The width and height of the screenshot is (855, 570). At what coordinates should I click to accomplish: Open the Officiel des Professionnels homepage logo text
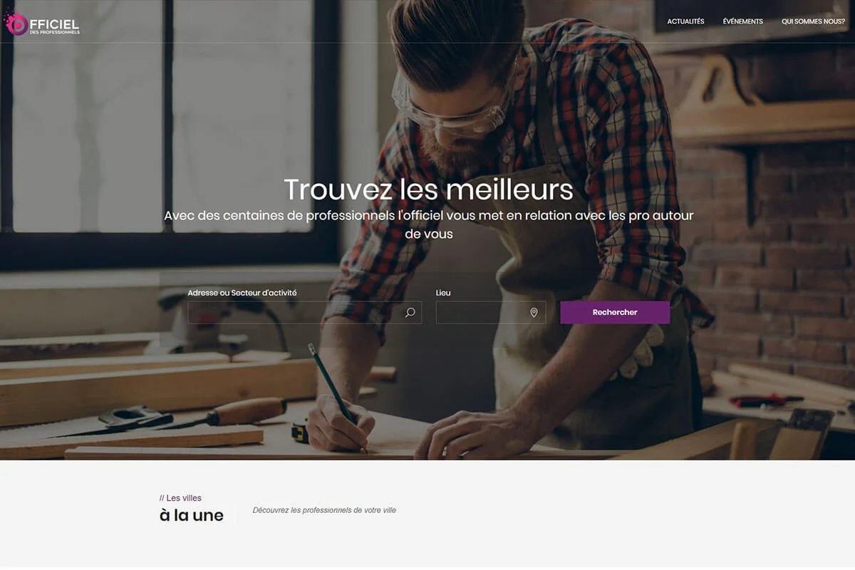54,25
